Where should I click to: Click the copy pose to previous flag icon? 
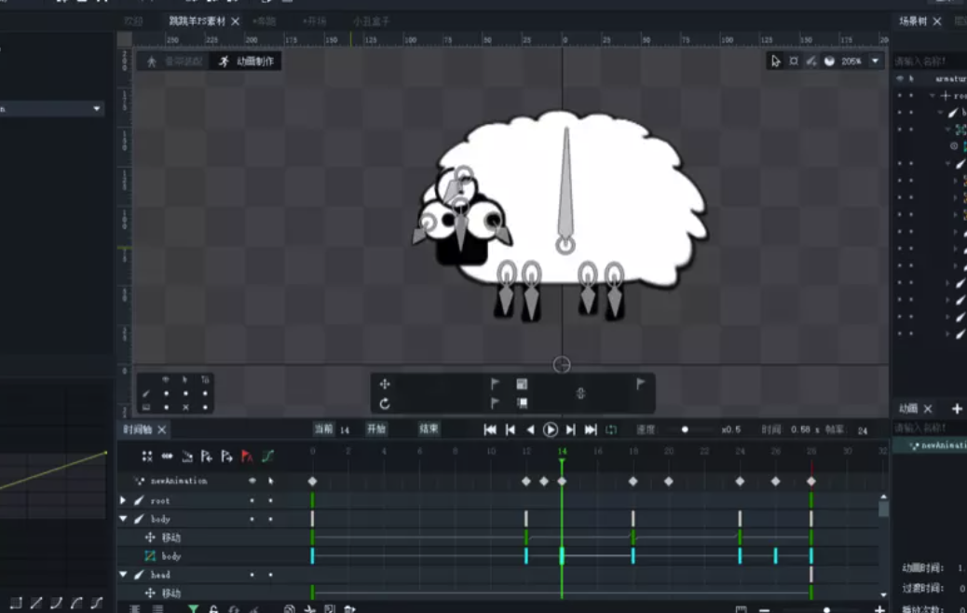tap(207, 456)
